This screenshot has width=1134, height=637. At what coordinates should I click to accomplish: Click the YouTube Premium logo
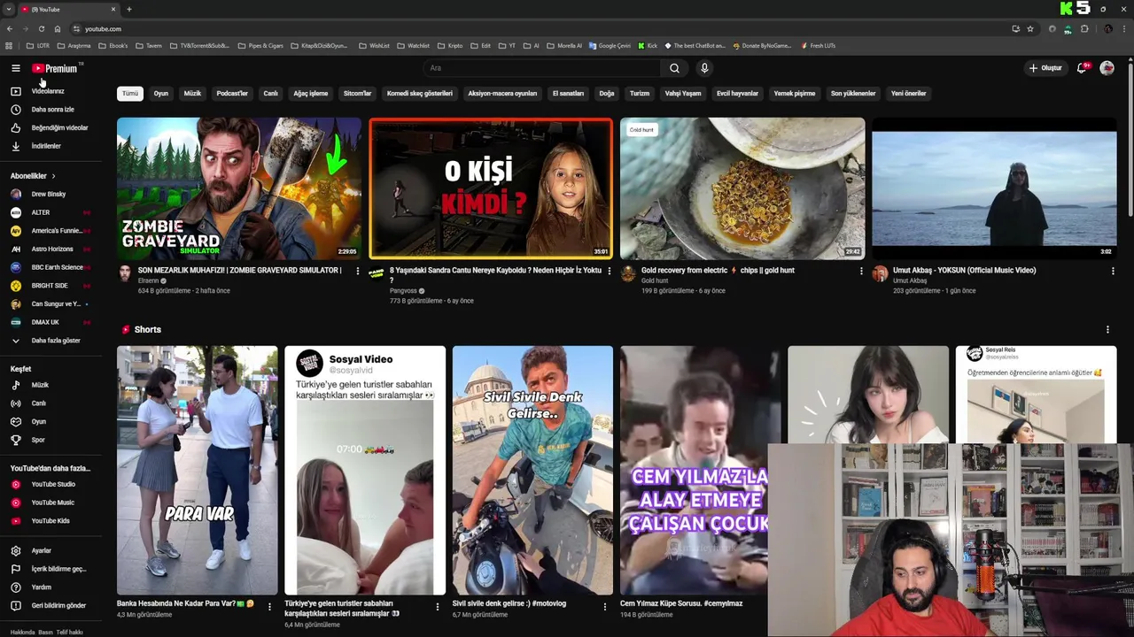(x=55, y=68)
